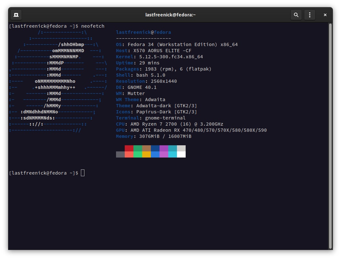
Task: Click the WM line Mutter
Action: [130, 93]
